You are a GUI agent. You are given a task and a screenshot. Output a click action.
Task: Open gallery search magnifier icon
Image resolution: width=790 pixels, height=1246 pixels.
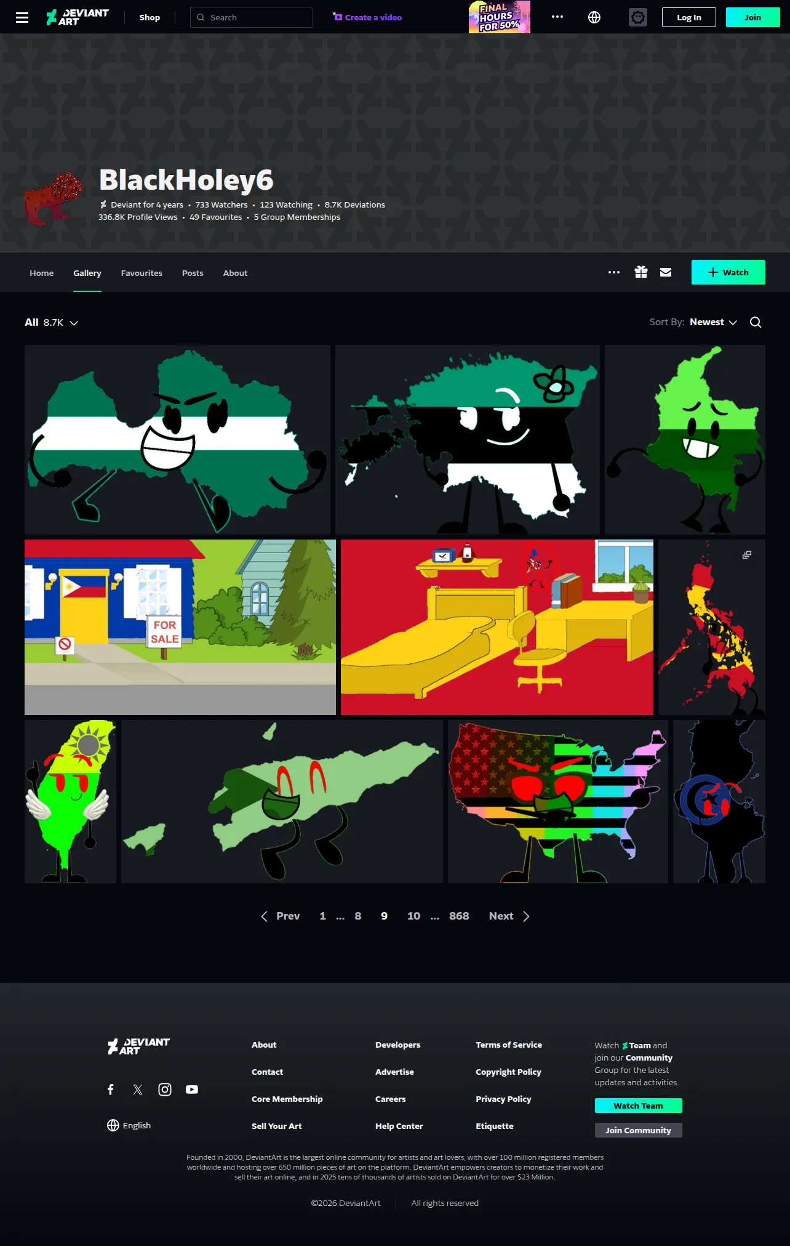(x=756, y=322)
